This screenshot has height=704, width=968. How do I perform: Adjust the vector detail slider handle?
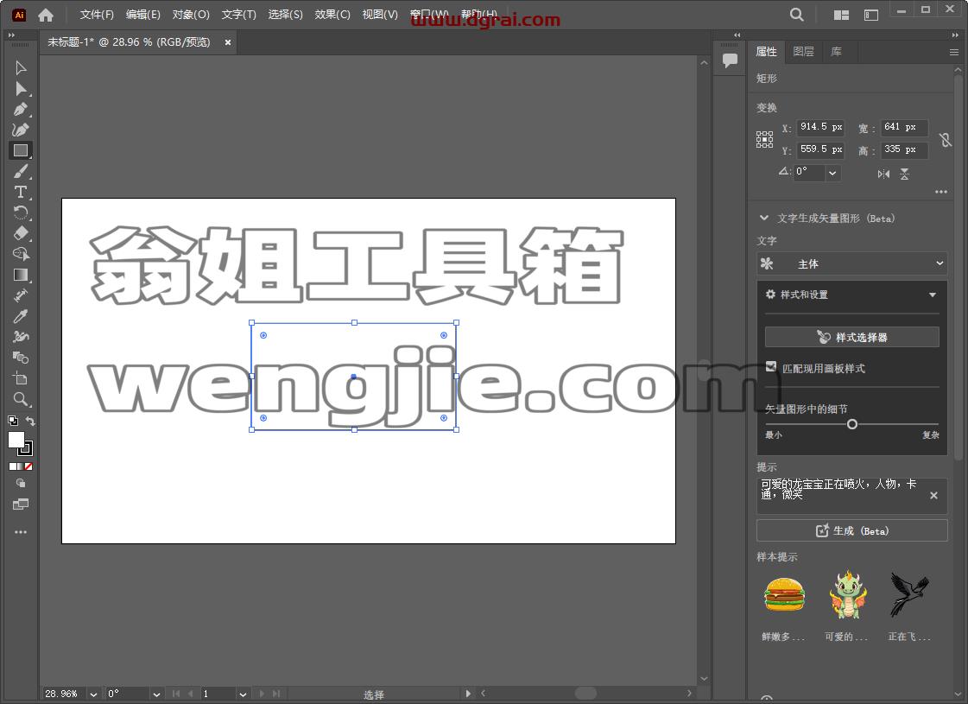(852, 424)
